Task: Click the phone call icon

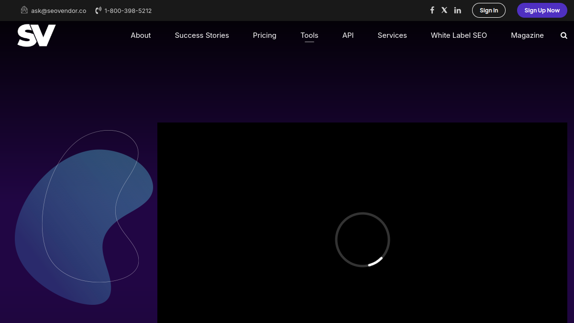Action: (x=99, y=11)
